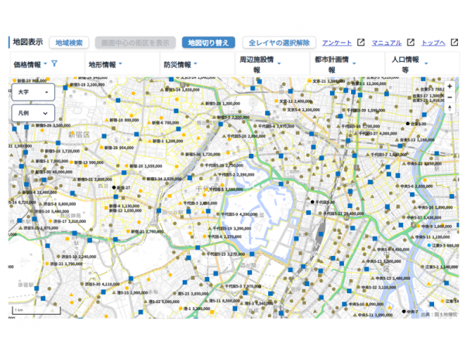Image resolution: width=465 pixels, height=348 pixels.
Task: Open the 都市計画情報 menu
Action: pyautogui.click(x=335, y=64)
